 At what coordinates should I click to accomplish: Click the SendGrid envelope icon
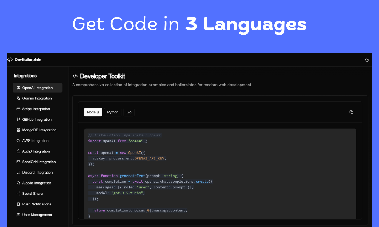pos(19,162)
